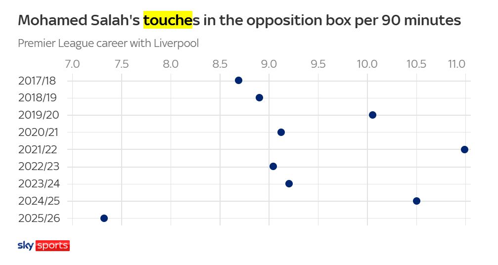Select the 2024/25 dot near 10.5
This screenshot has height=265, width=498.
pos(416,201)
